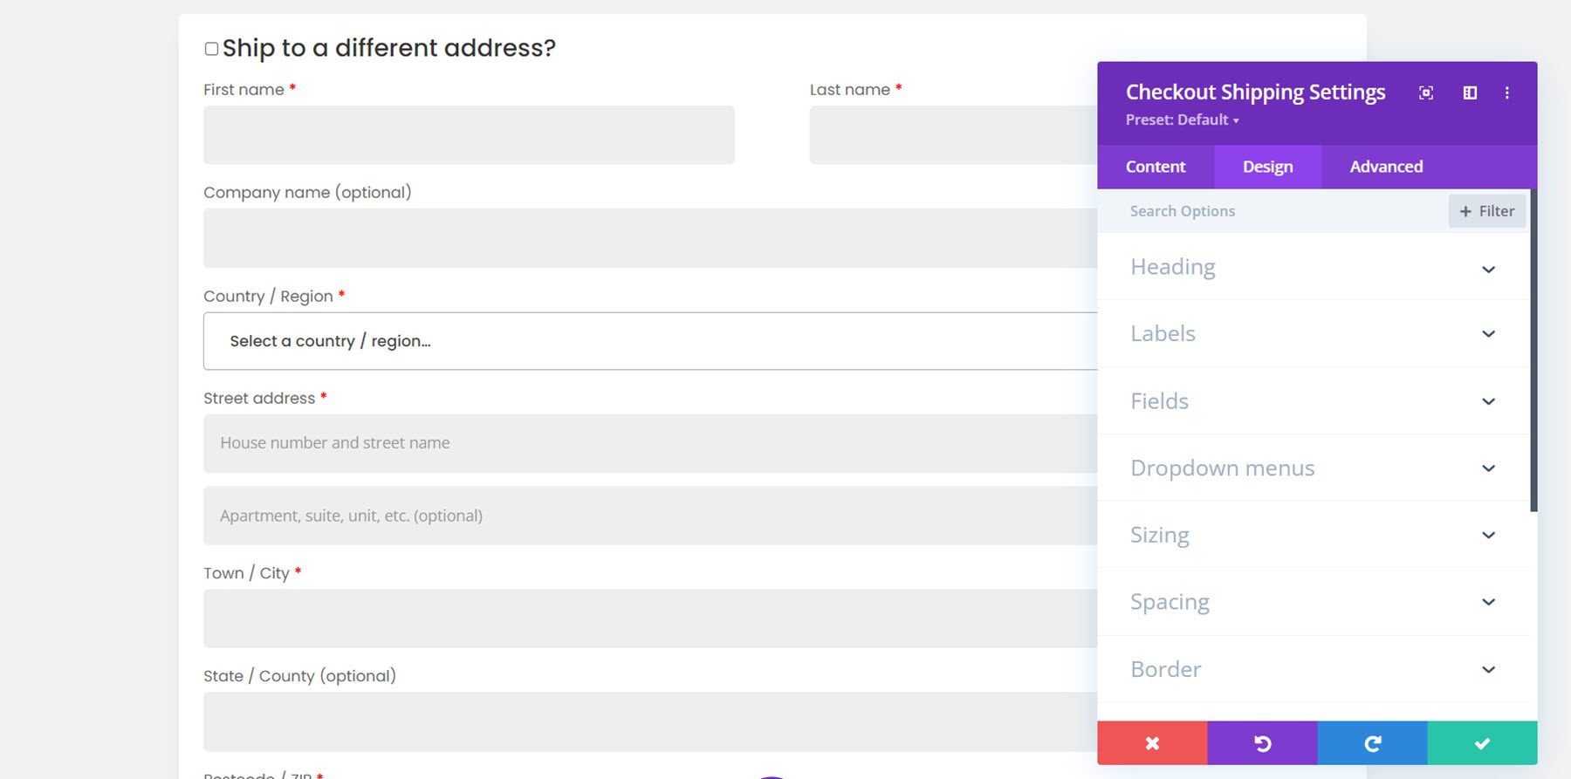Check the Ship to a different address box
Viewport: 1571px width, 779px height.
pos(211,49)
